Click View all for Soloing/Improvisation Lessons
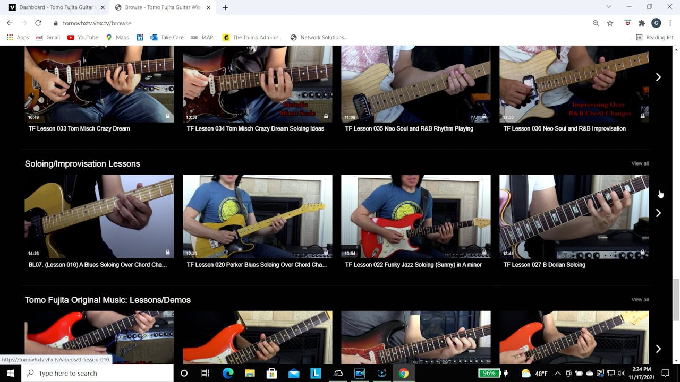 click(x=639, y=163)
